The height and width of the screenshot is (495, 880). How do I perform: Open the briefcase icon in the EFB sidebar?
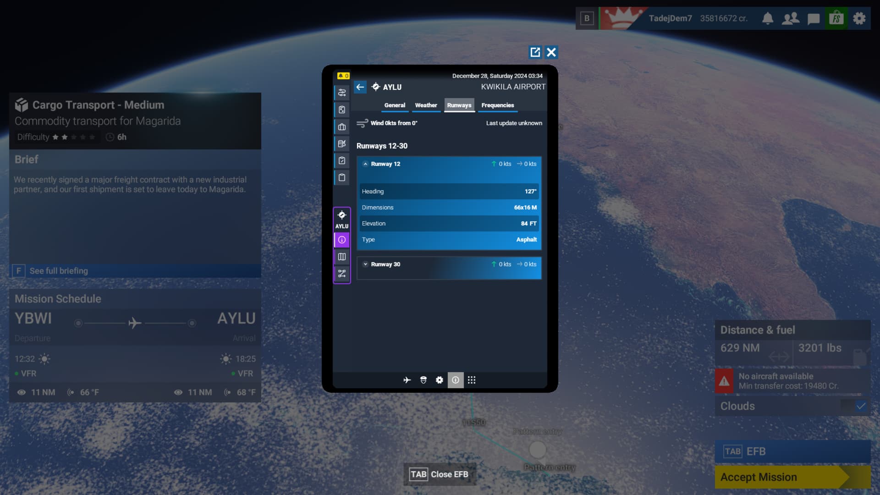tap(342, 127)
